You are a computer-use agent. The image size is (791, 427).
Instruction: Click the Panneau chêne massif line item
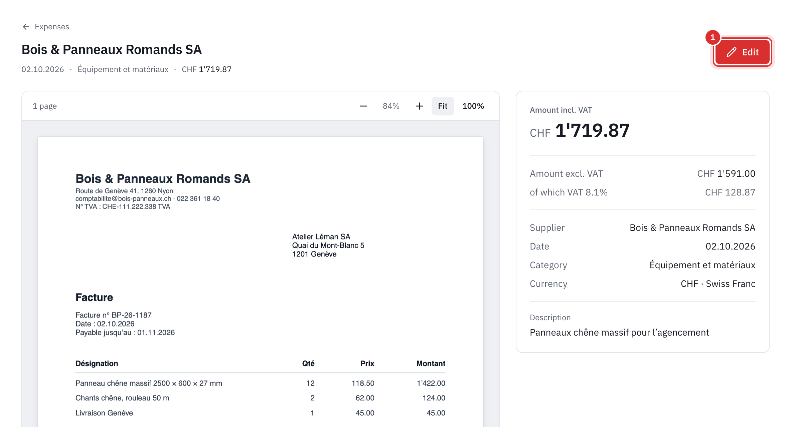tap(260, 383)
